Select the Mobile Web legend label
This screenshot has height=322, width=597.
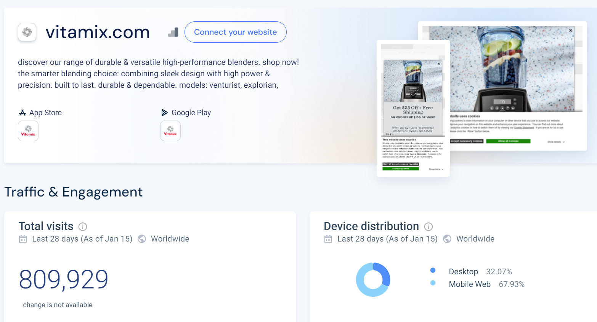tap(470, 284)
